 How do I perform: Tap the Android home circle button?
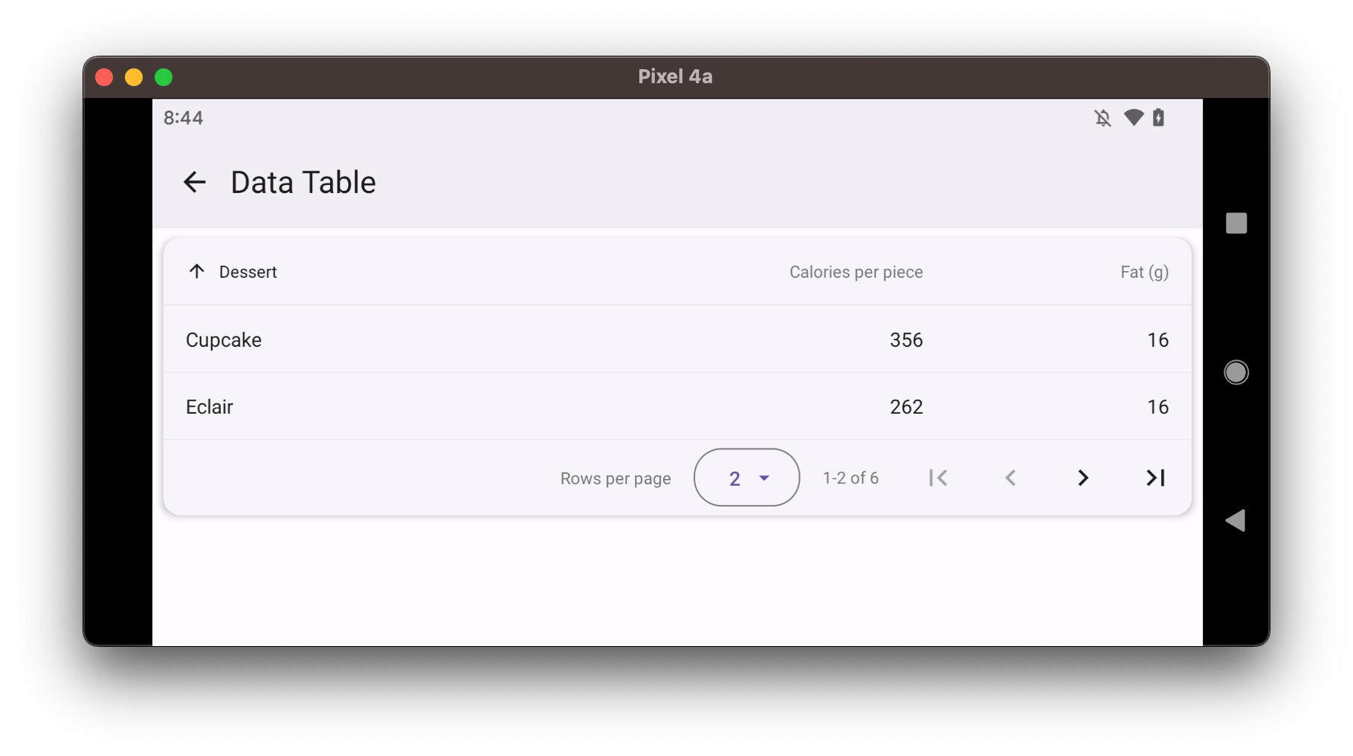pos(1236,372)
